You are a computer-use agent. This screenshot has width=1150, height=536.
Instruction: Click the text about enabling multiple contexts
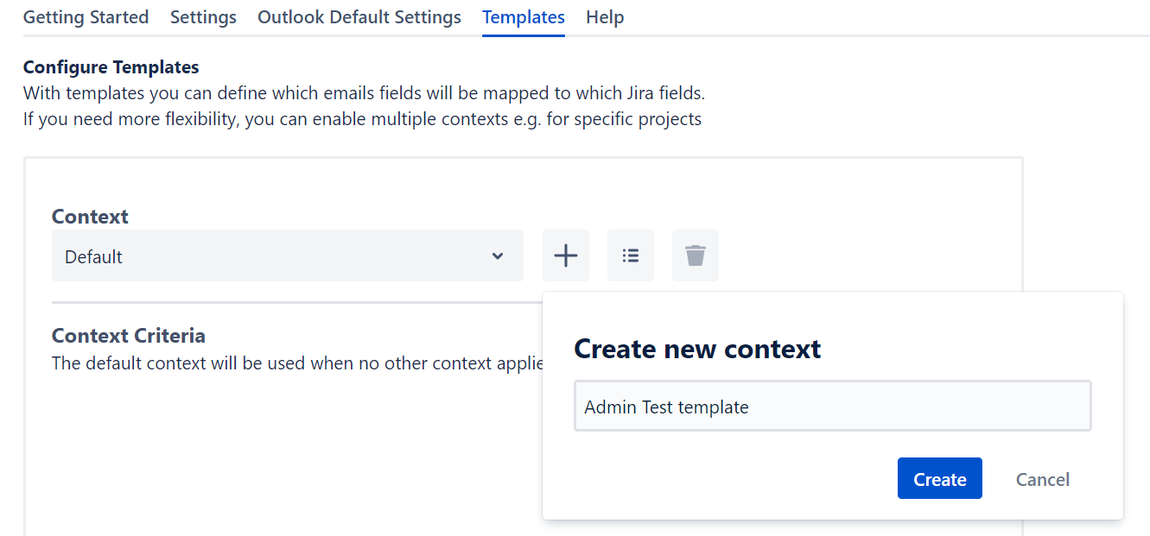click(362, 119)
